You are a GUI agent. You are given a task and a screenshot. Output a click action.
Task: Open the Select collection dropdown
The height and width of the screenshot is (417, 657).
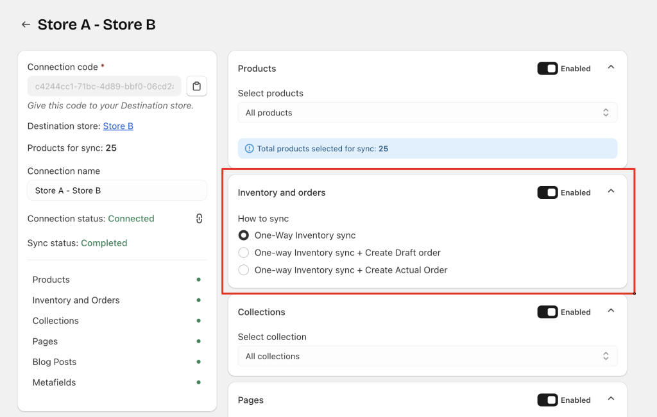427,356
